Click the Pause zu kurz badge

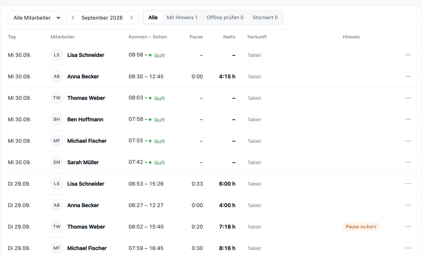tap(361, 227)
